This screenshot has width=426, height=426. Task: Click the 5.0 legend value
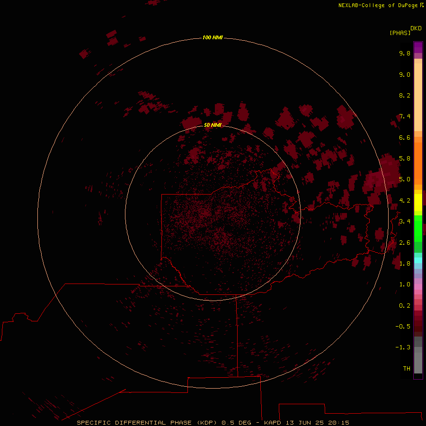(405, 179)
